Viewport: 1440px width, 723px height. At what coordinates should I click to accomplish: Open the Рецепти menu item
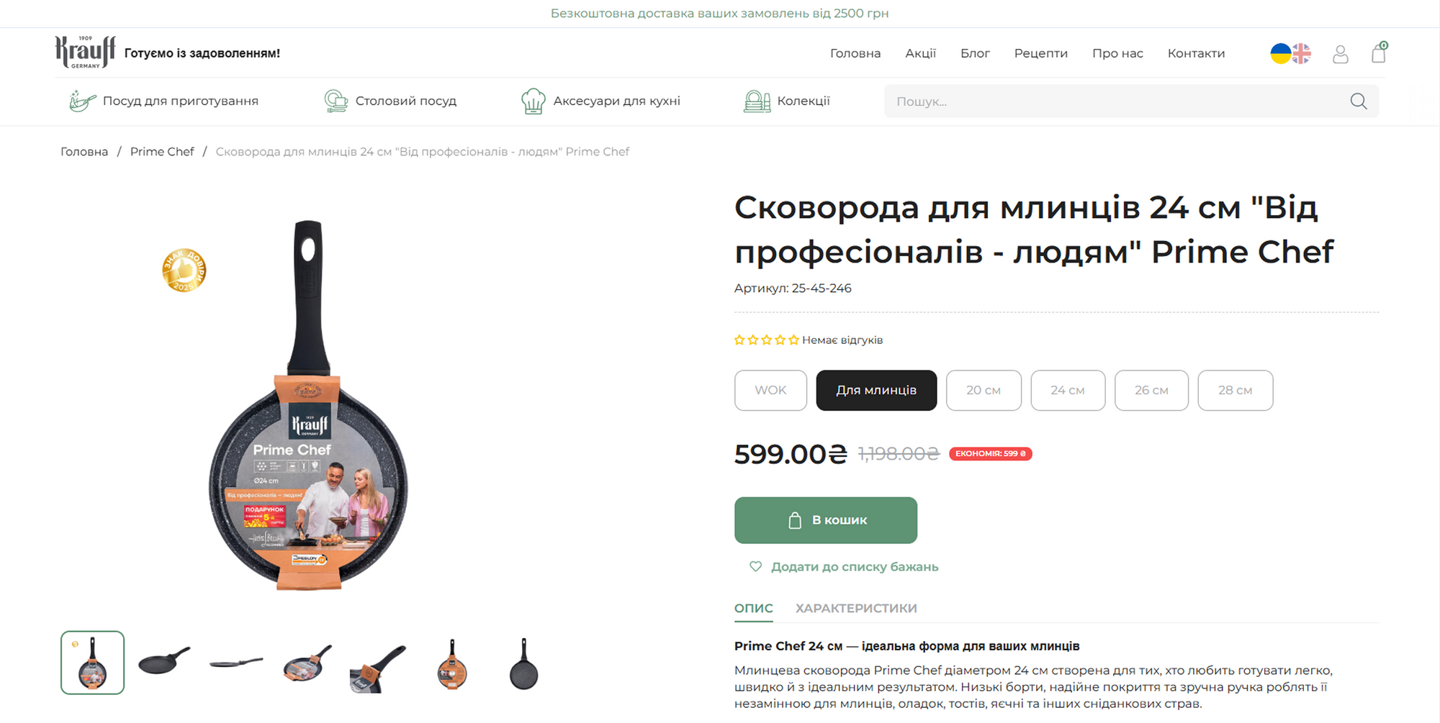pyautogui.click(x=1040, y=53)
